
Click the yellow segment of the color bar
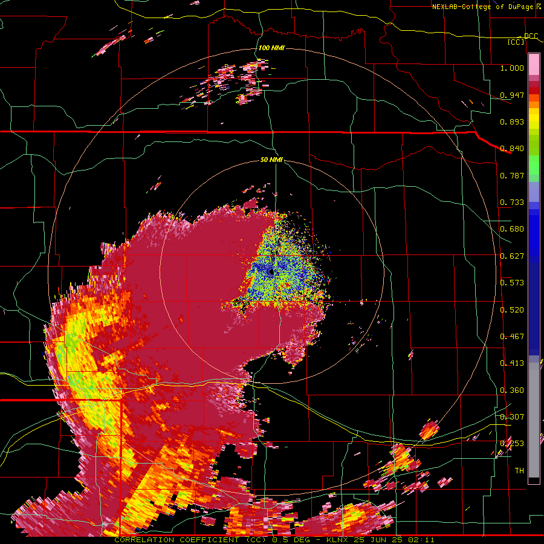coord(534,118)
